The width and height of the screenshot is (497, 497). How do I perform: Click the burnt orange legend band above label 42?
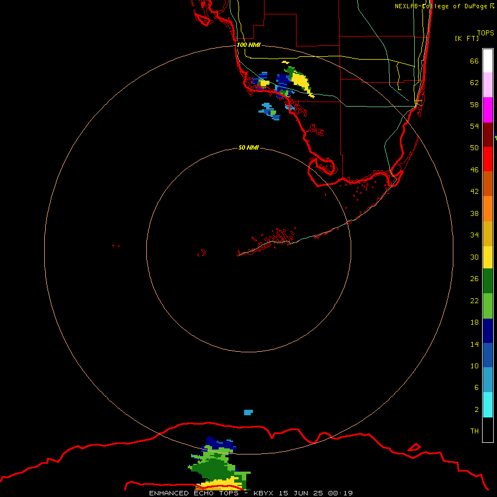pos(488,184)
